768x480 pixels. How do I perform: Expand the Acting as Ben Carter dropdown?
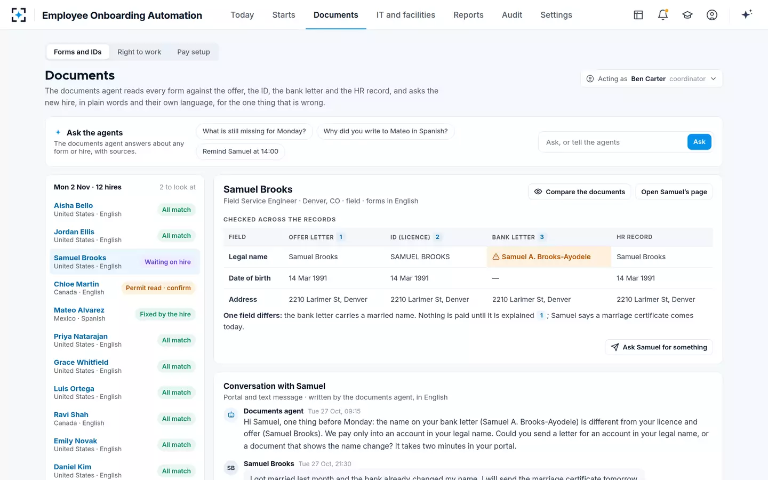(651, 78)
